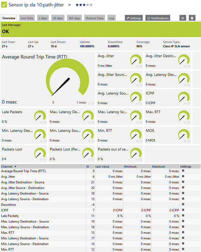201x252 pixels.
Task: Click the flag icon next to sensor name
Action: pos(69,5)
